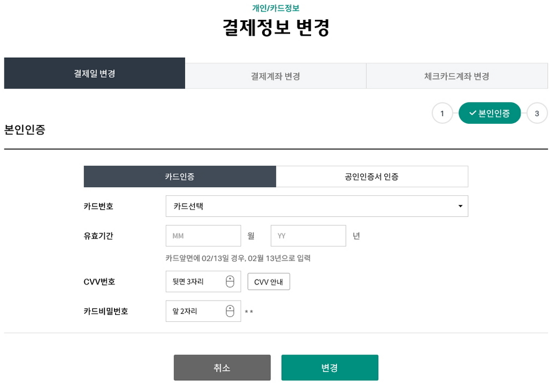Select the 공인인증서 인증 tab
The width and height of the screenshot is (550, 383).
click(x=372, y=177)
